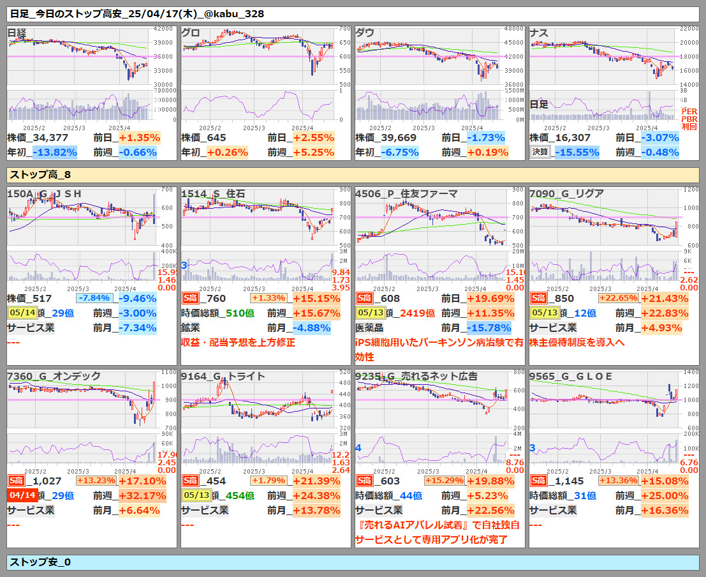Click the ストップ高_8 section header

[x=353, y=175]
